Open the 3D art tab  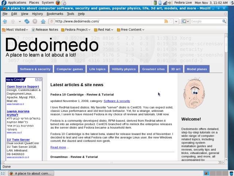pos(175,69)
